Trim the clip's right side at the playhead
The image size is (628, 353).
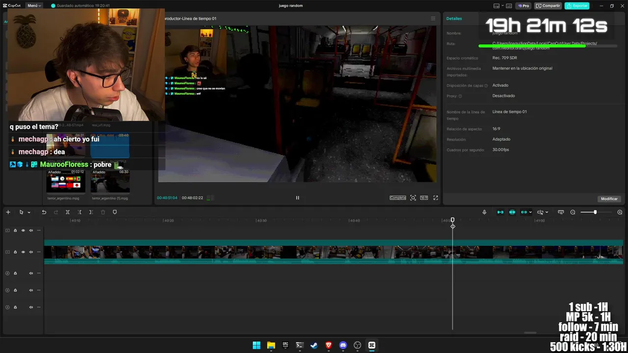click(x=91, y=212)
